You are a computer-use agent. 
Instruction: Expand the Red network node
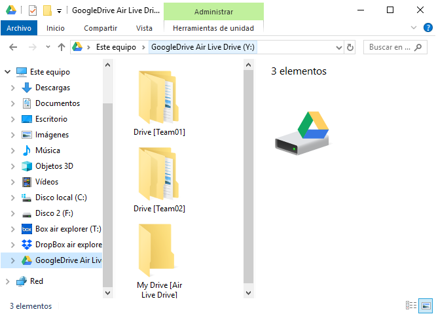(x=7, y=281)
